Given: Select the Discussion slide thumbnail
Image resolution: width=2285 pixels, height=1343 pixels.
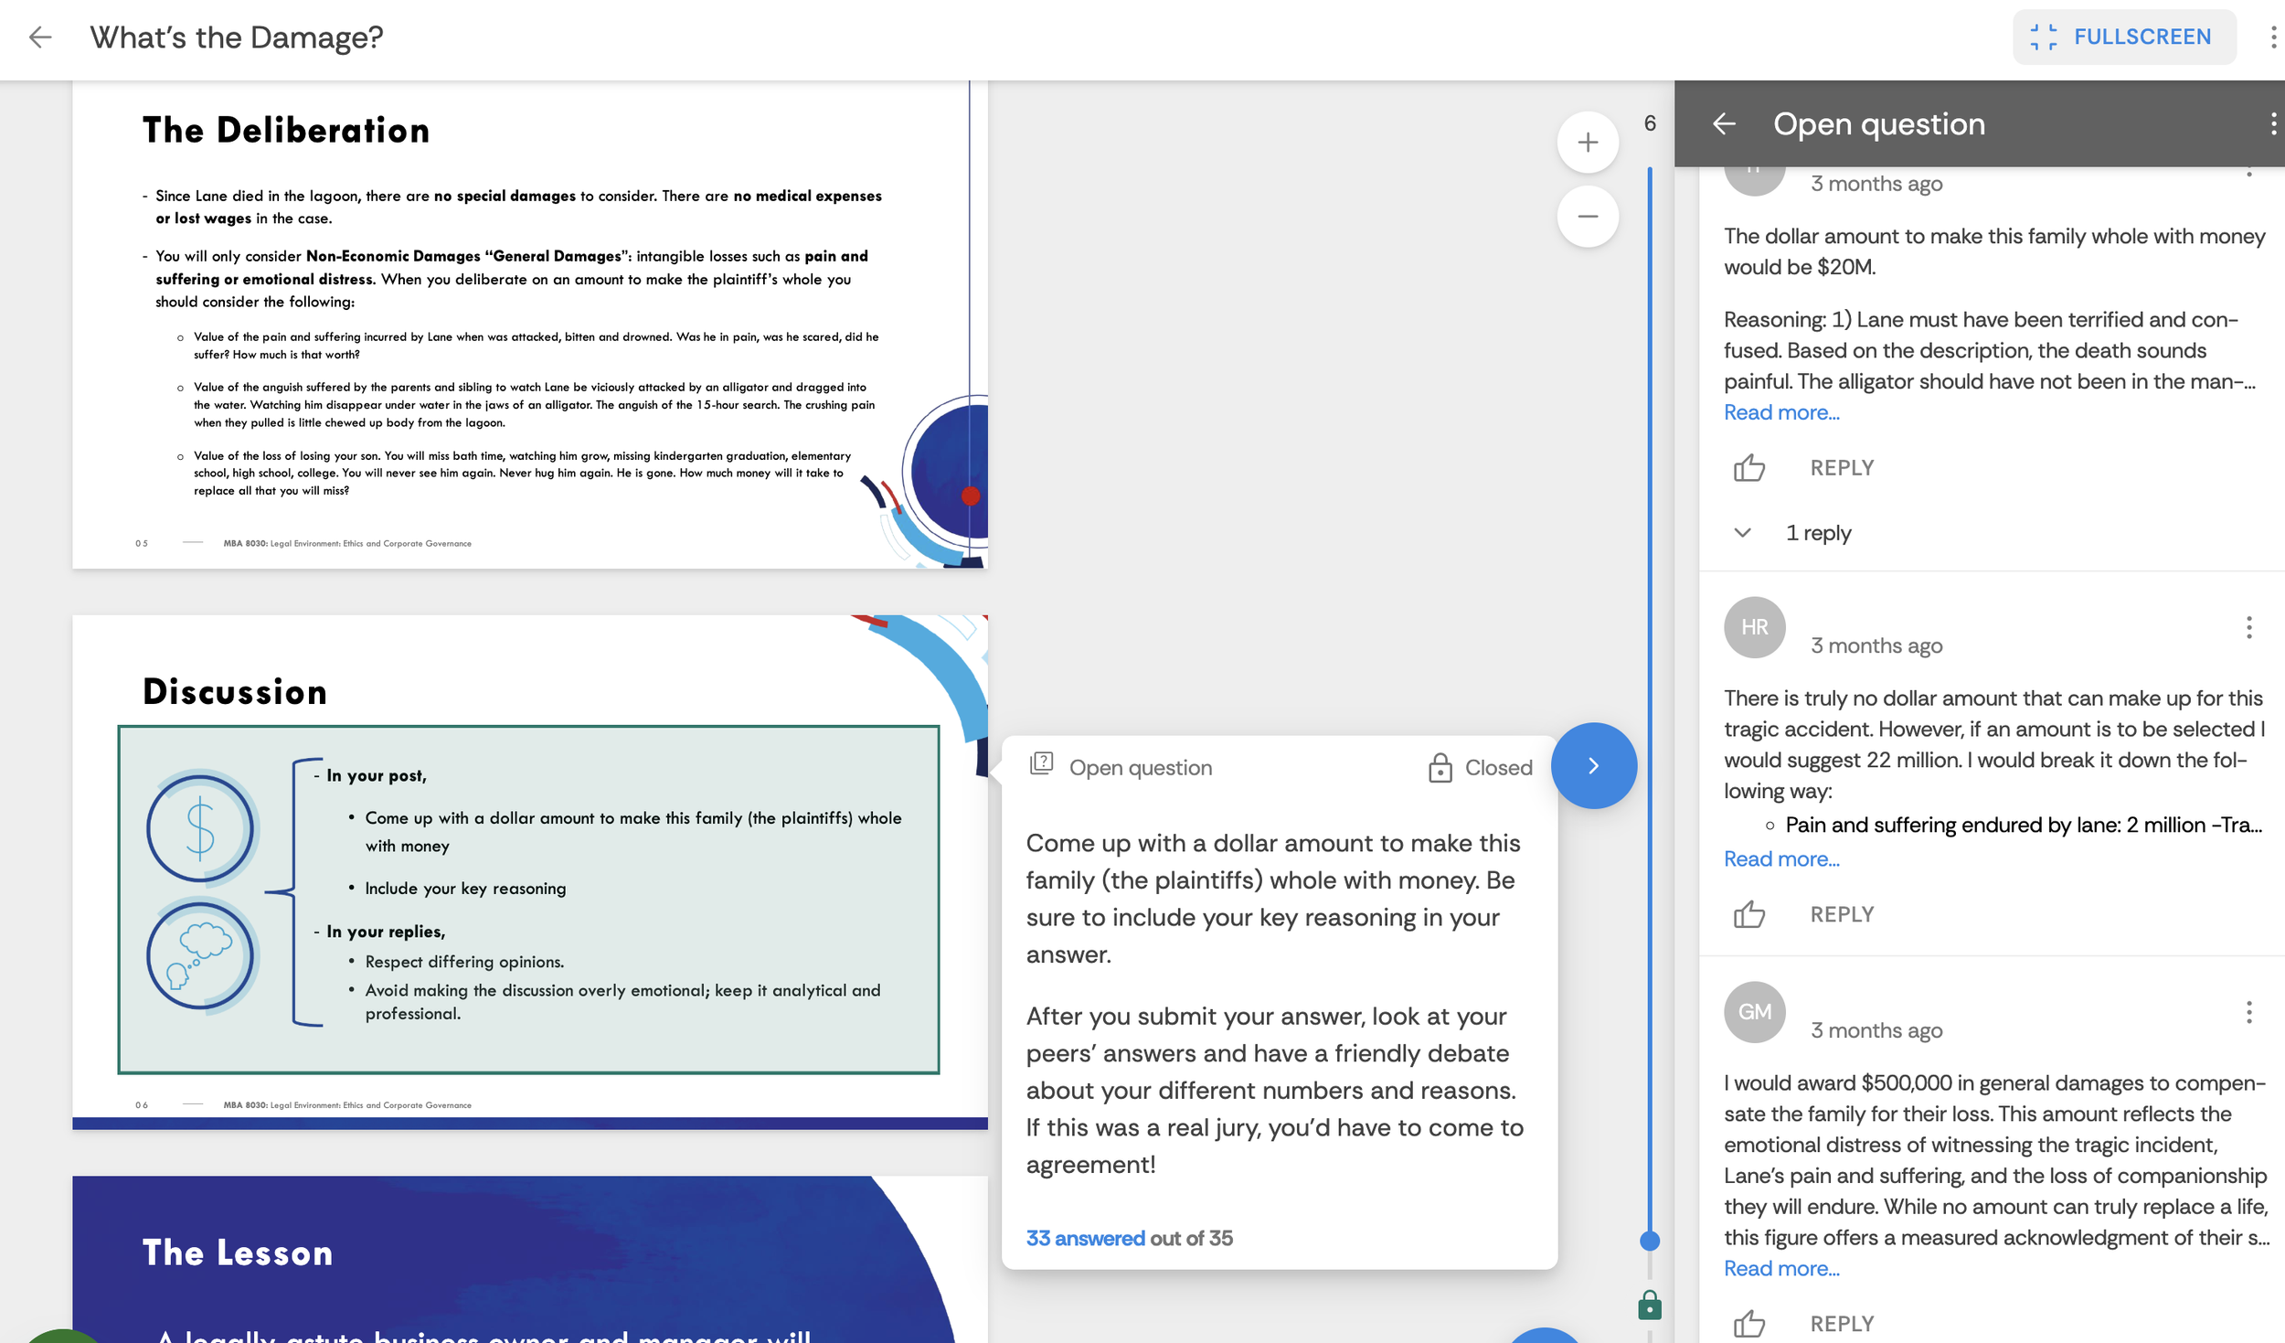Looking at the screenshot, I should pyautogui.click(x=529, y=871).
